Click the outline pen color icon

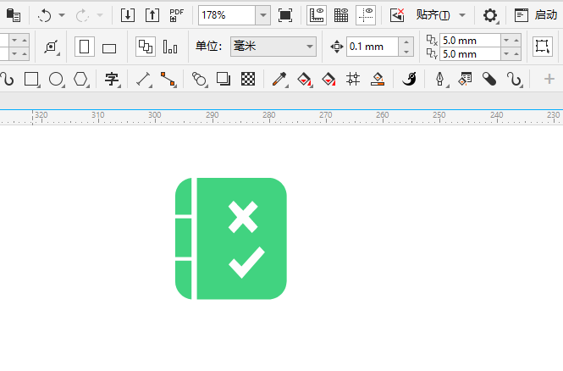click(x=378, y=79)
